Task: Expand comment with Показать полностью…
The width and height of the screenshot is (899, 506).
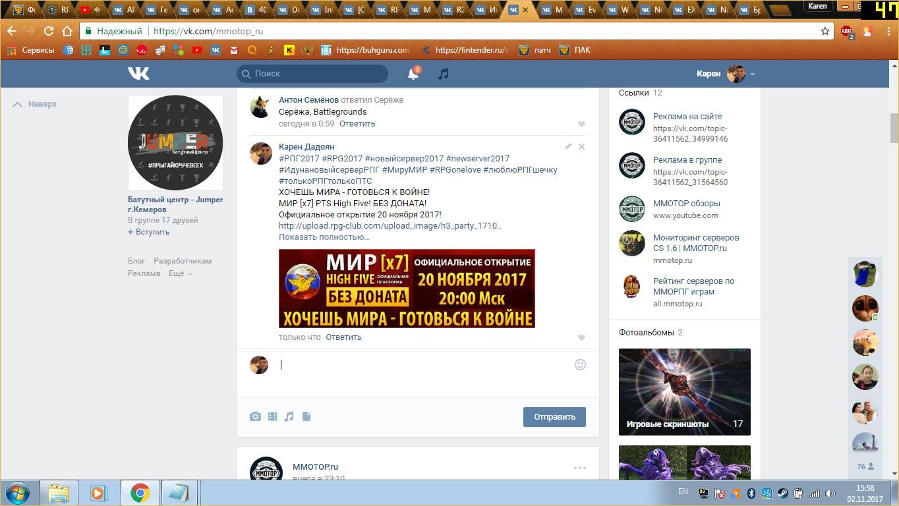Action: click(324, 237)
